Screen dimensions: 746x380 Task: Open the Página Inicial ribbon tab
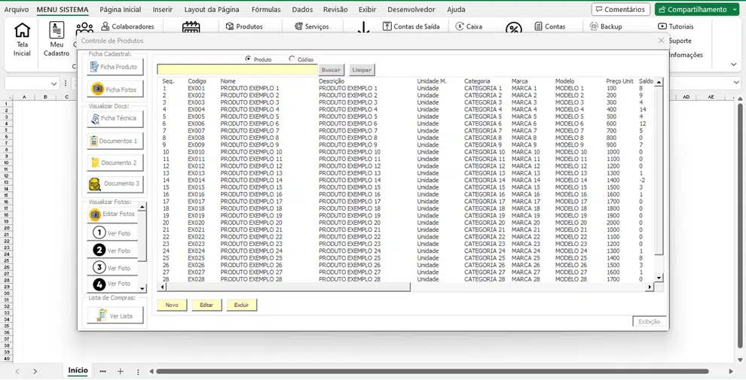120,10
